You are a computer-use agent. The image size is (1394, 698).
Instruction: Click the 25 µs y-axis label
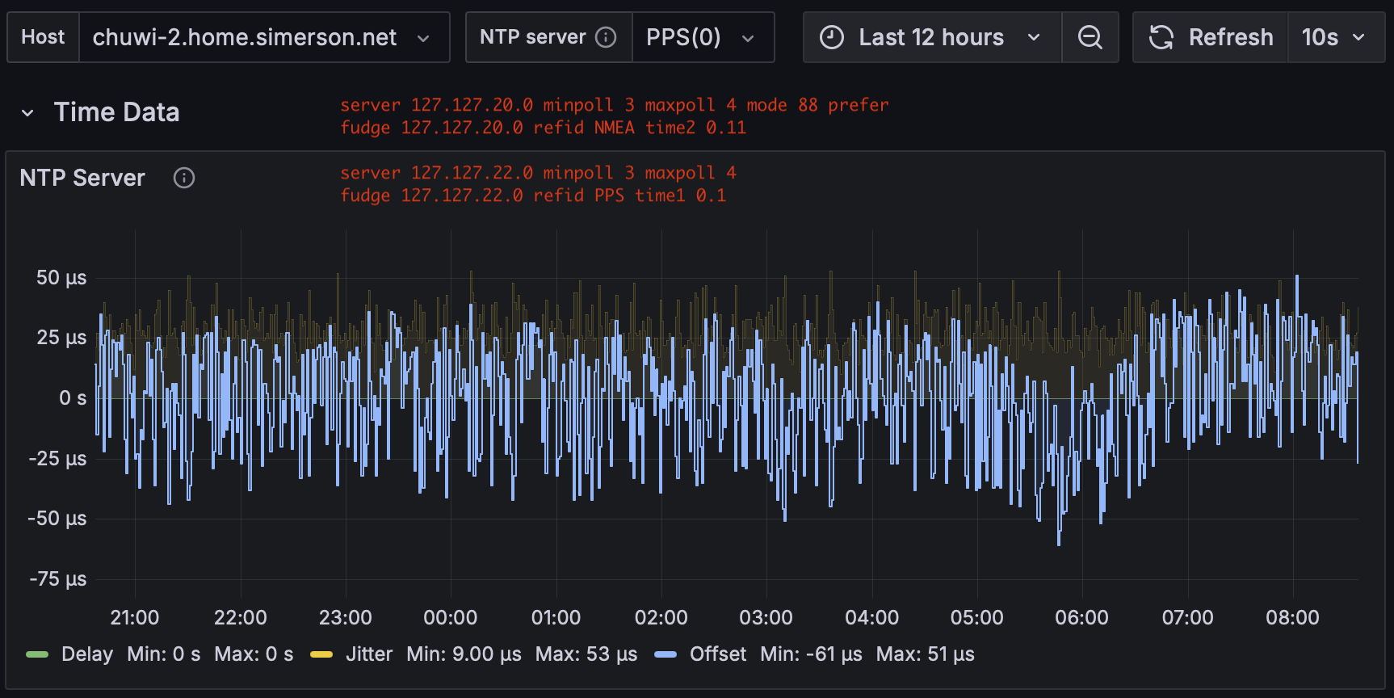coord(61,338)
